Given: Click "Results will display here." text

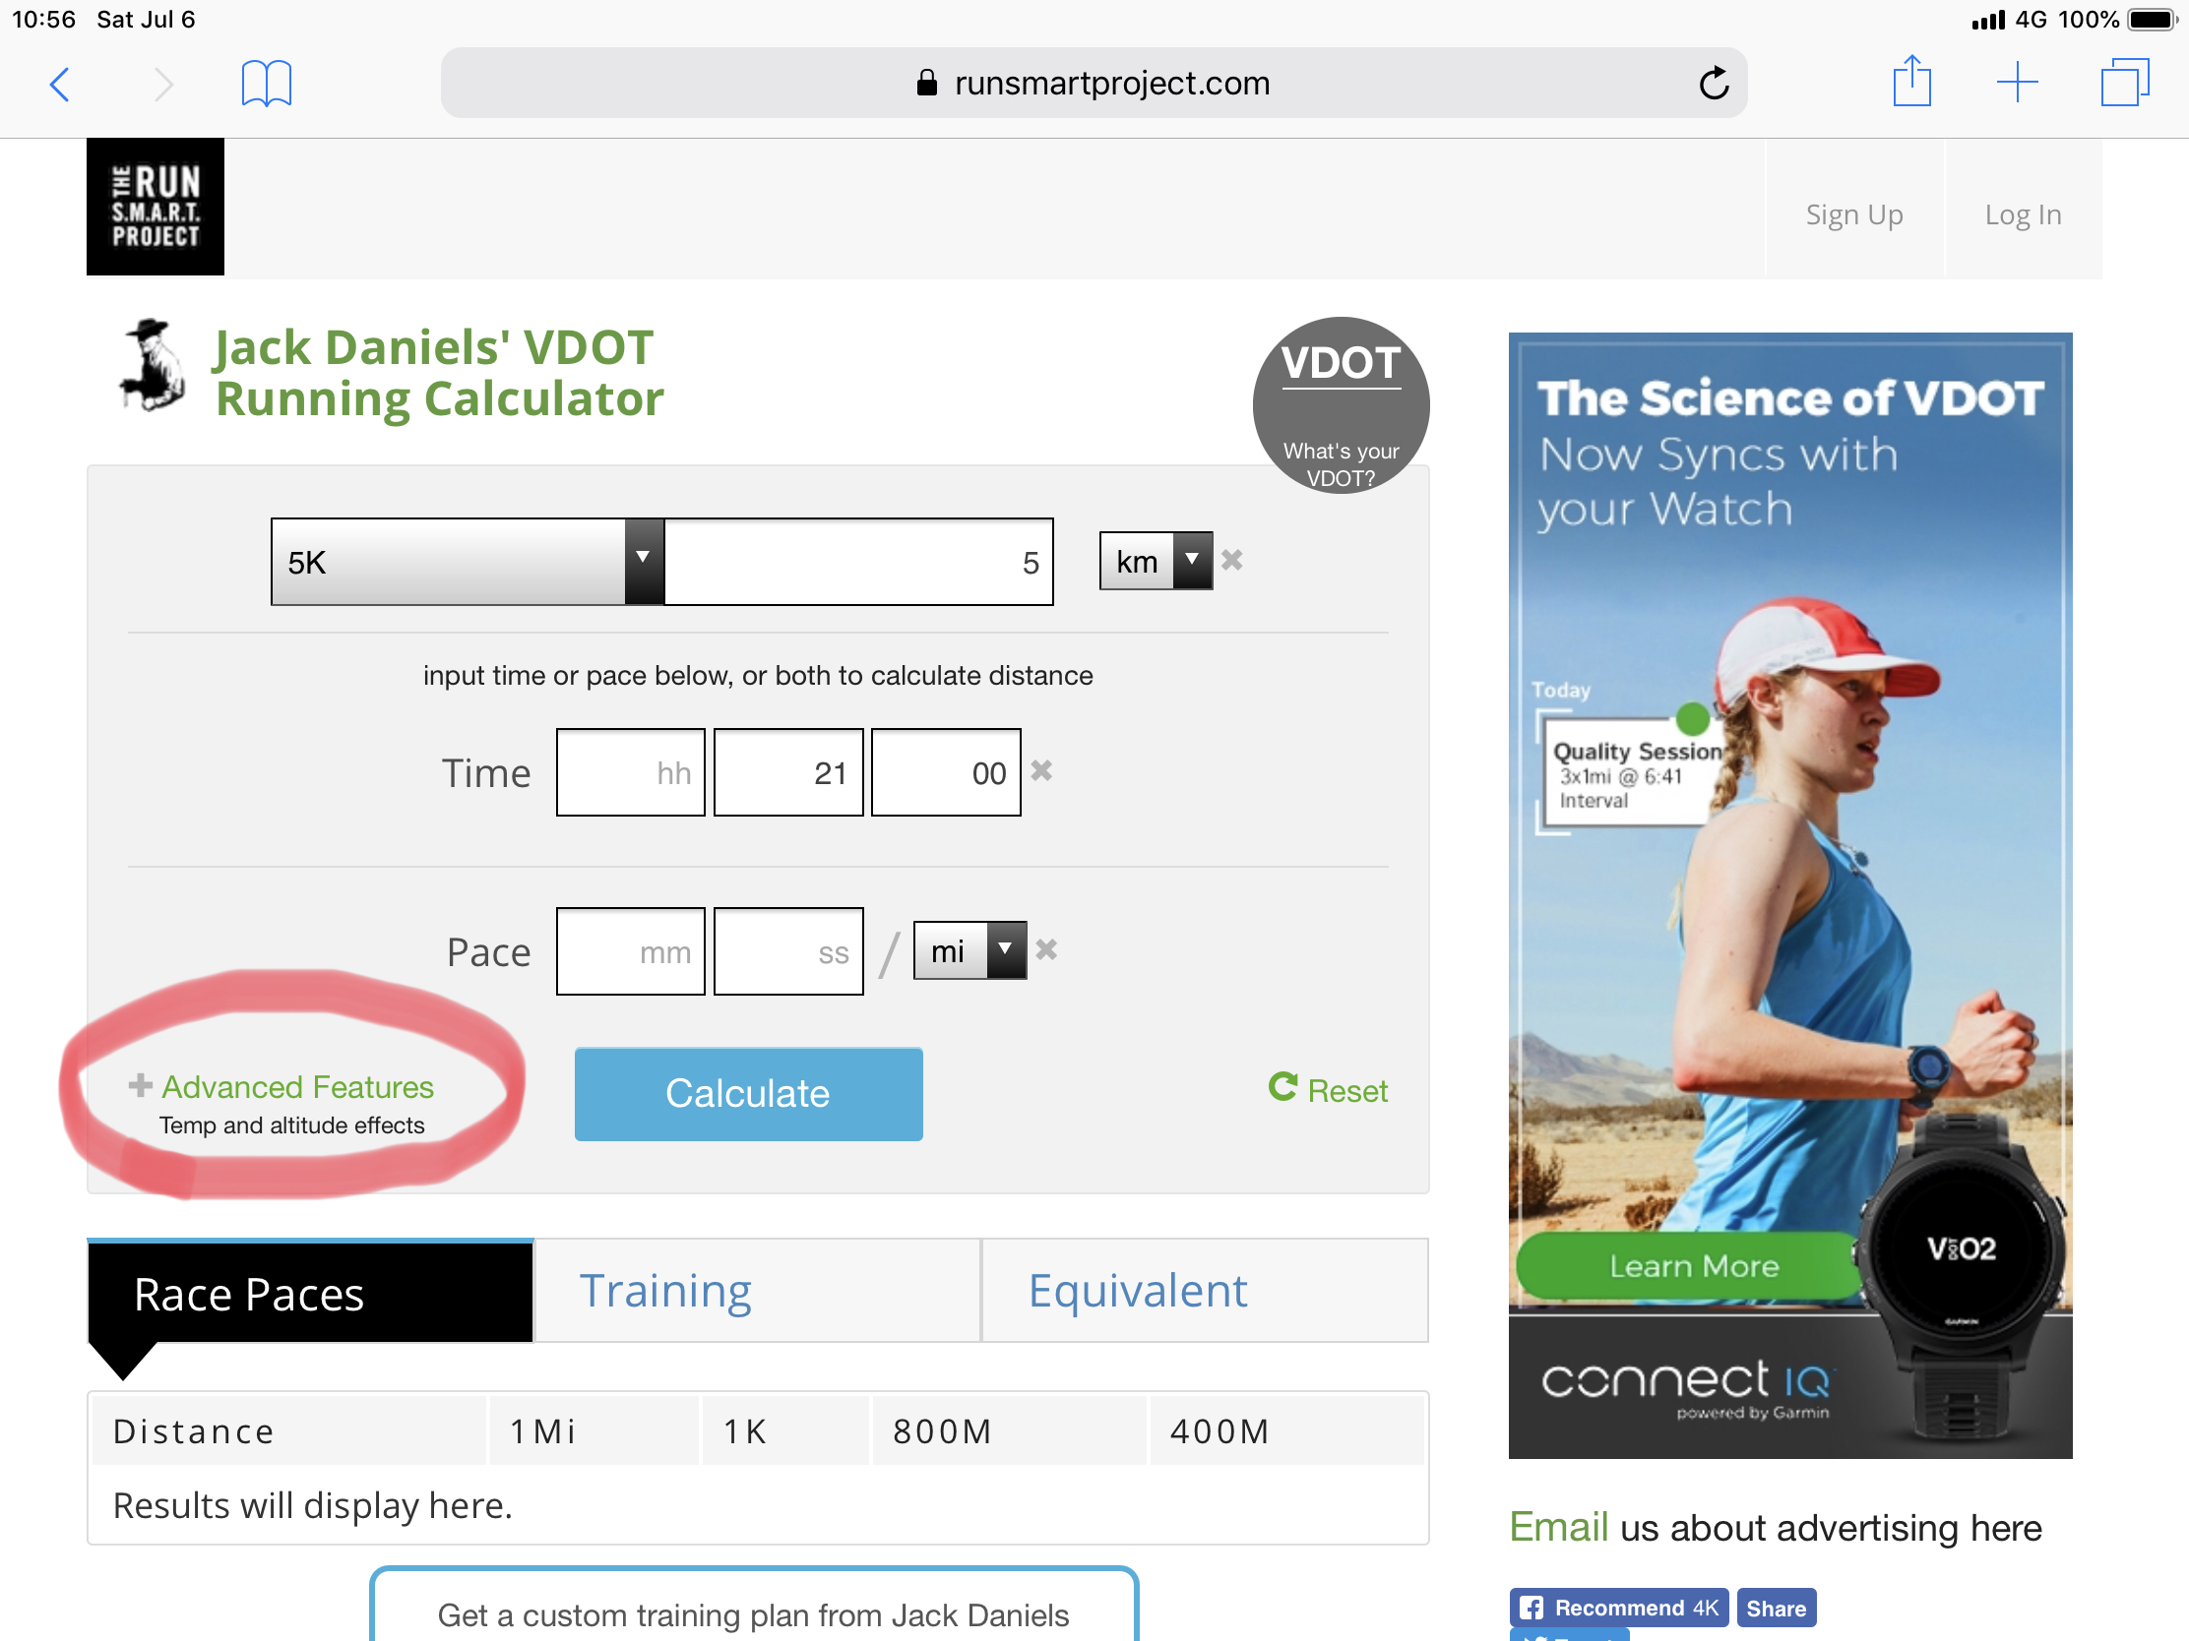Looking at the screenshot, I should pos(313,1505).
